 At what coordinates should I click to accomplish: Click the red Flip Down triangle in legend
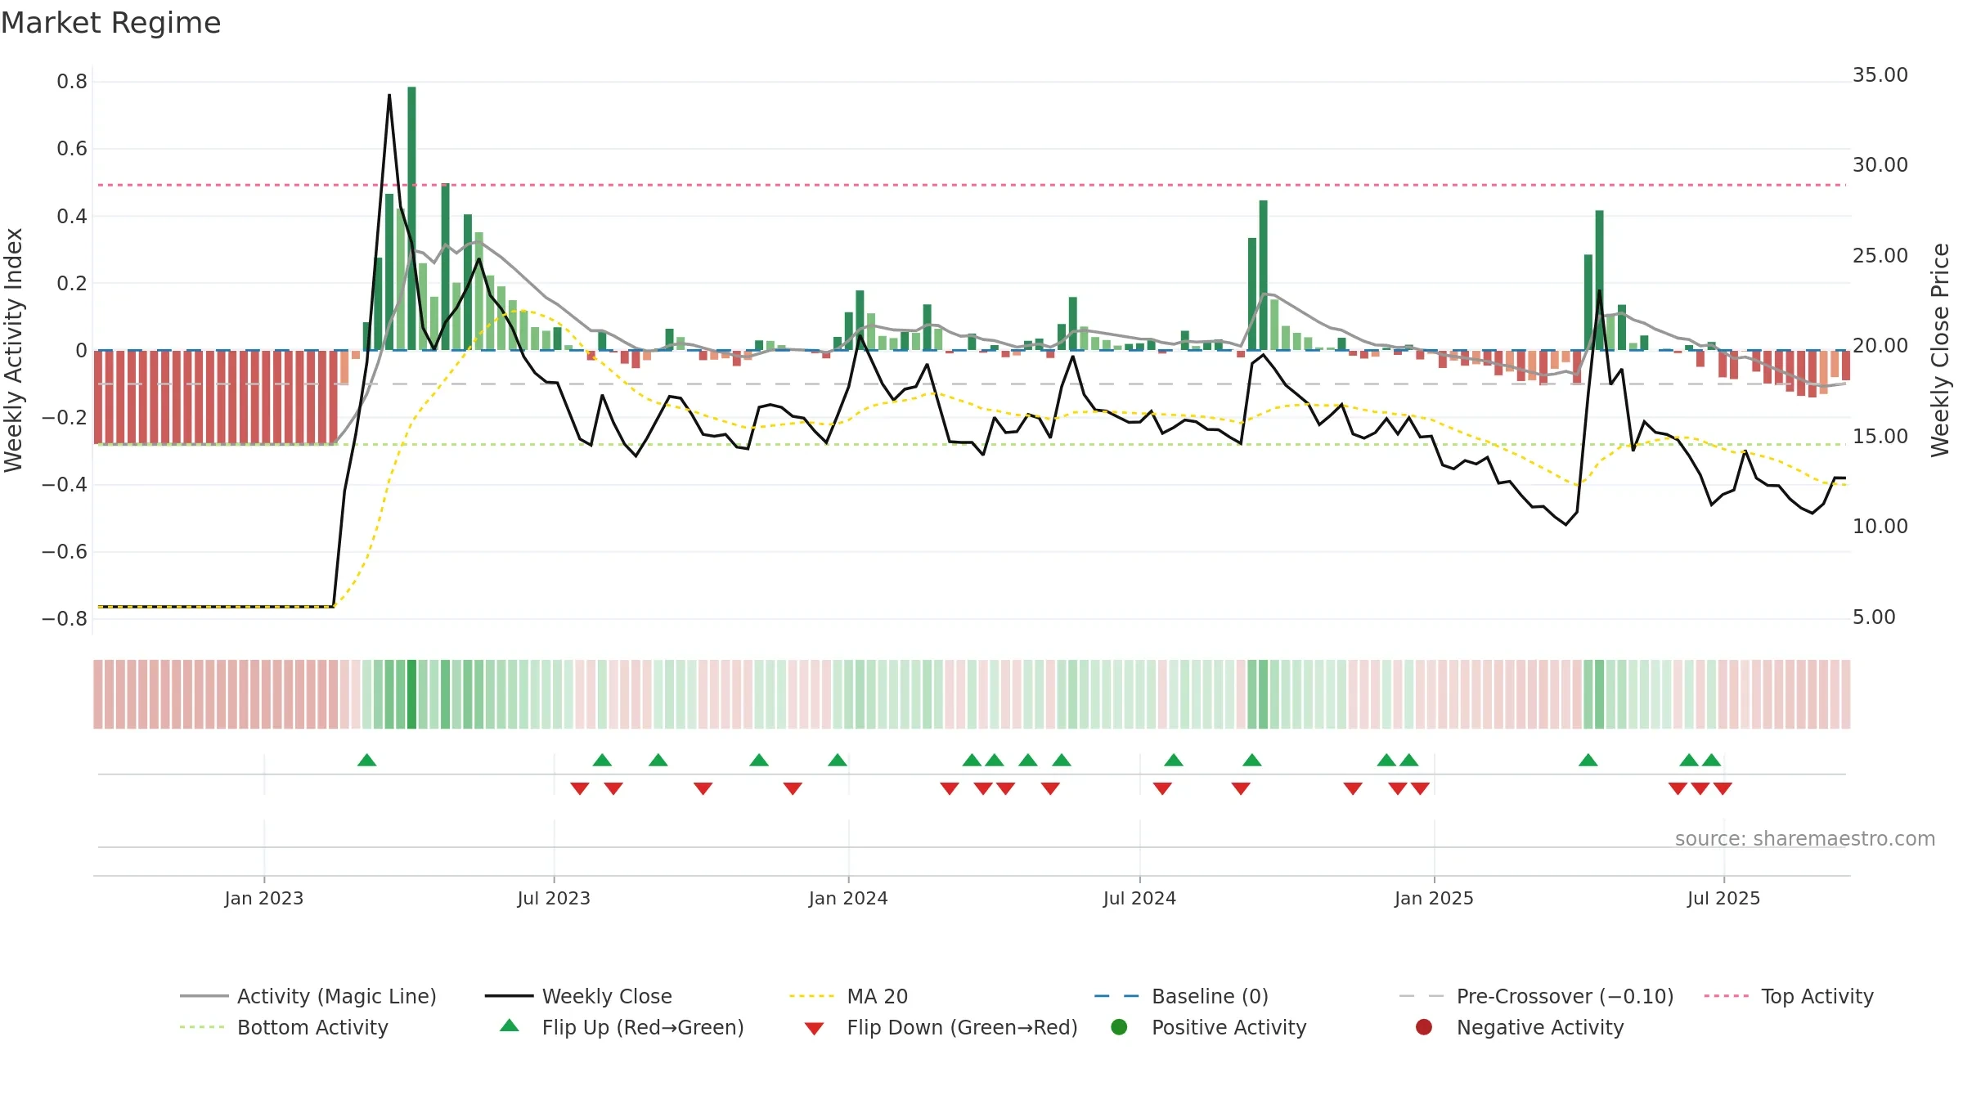coord(814,1029)
